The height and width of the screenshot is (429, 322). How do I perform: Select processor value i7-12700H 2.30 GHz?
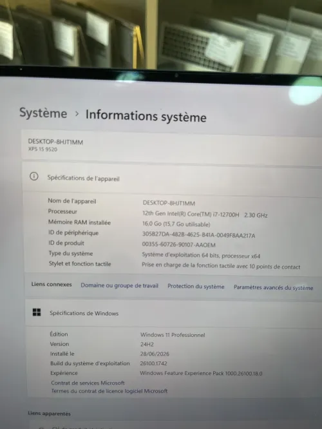[x=205, y=214]
